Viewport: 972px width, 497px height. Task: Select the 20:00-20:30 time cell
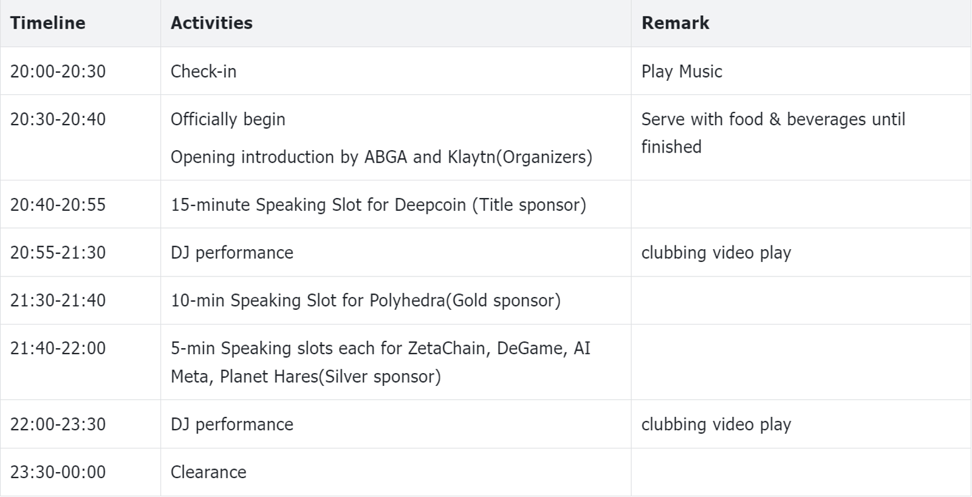[x=58, y=71]
